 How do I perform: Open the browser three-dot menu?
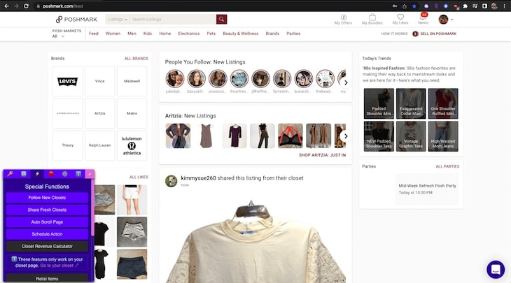click(505, 6)
